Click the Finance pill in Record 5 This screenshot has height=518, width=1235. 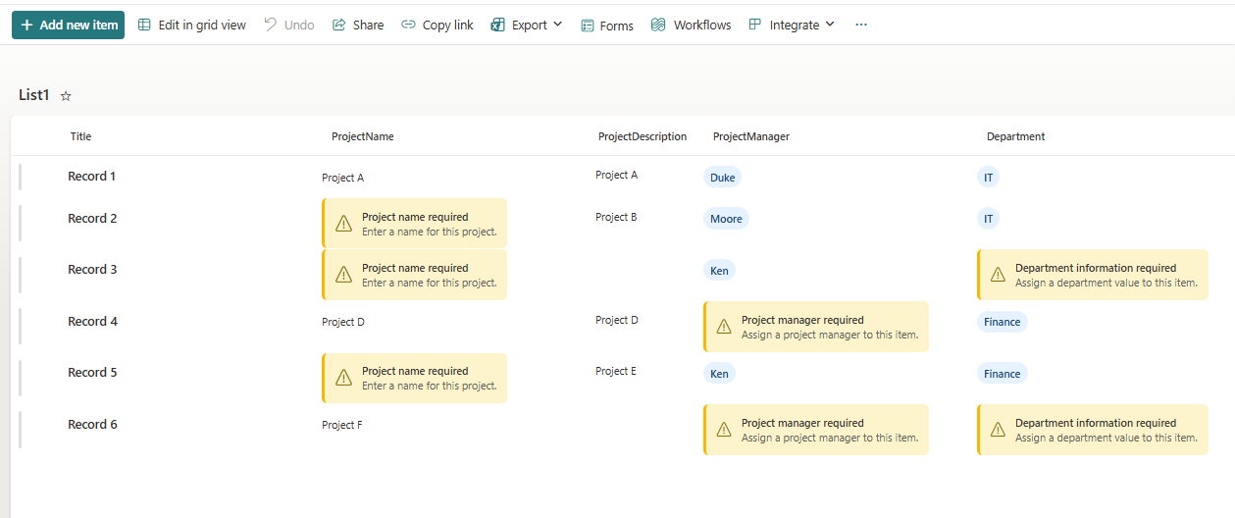[1003, 374]
